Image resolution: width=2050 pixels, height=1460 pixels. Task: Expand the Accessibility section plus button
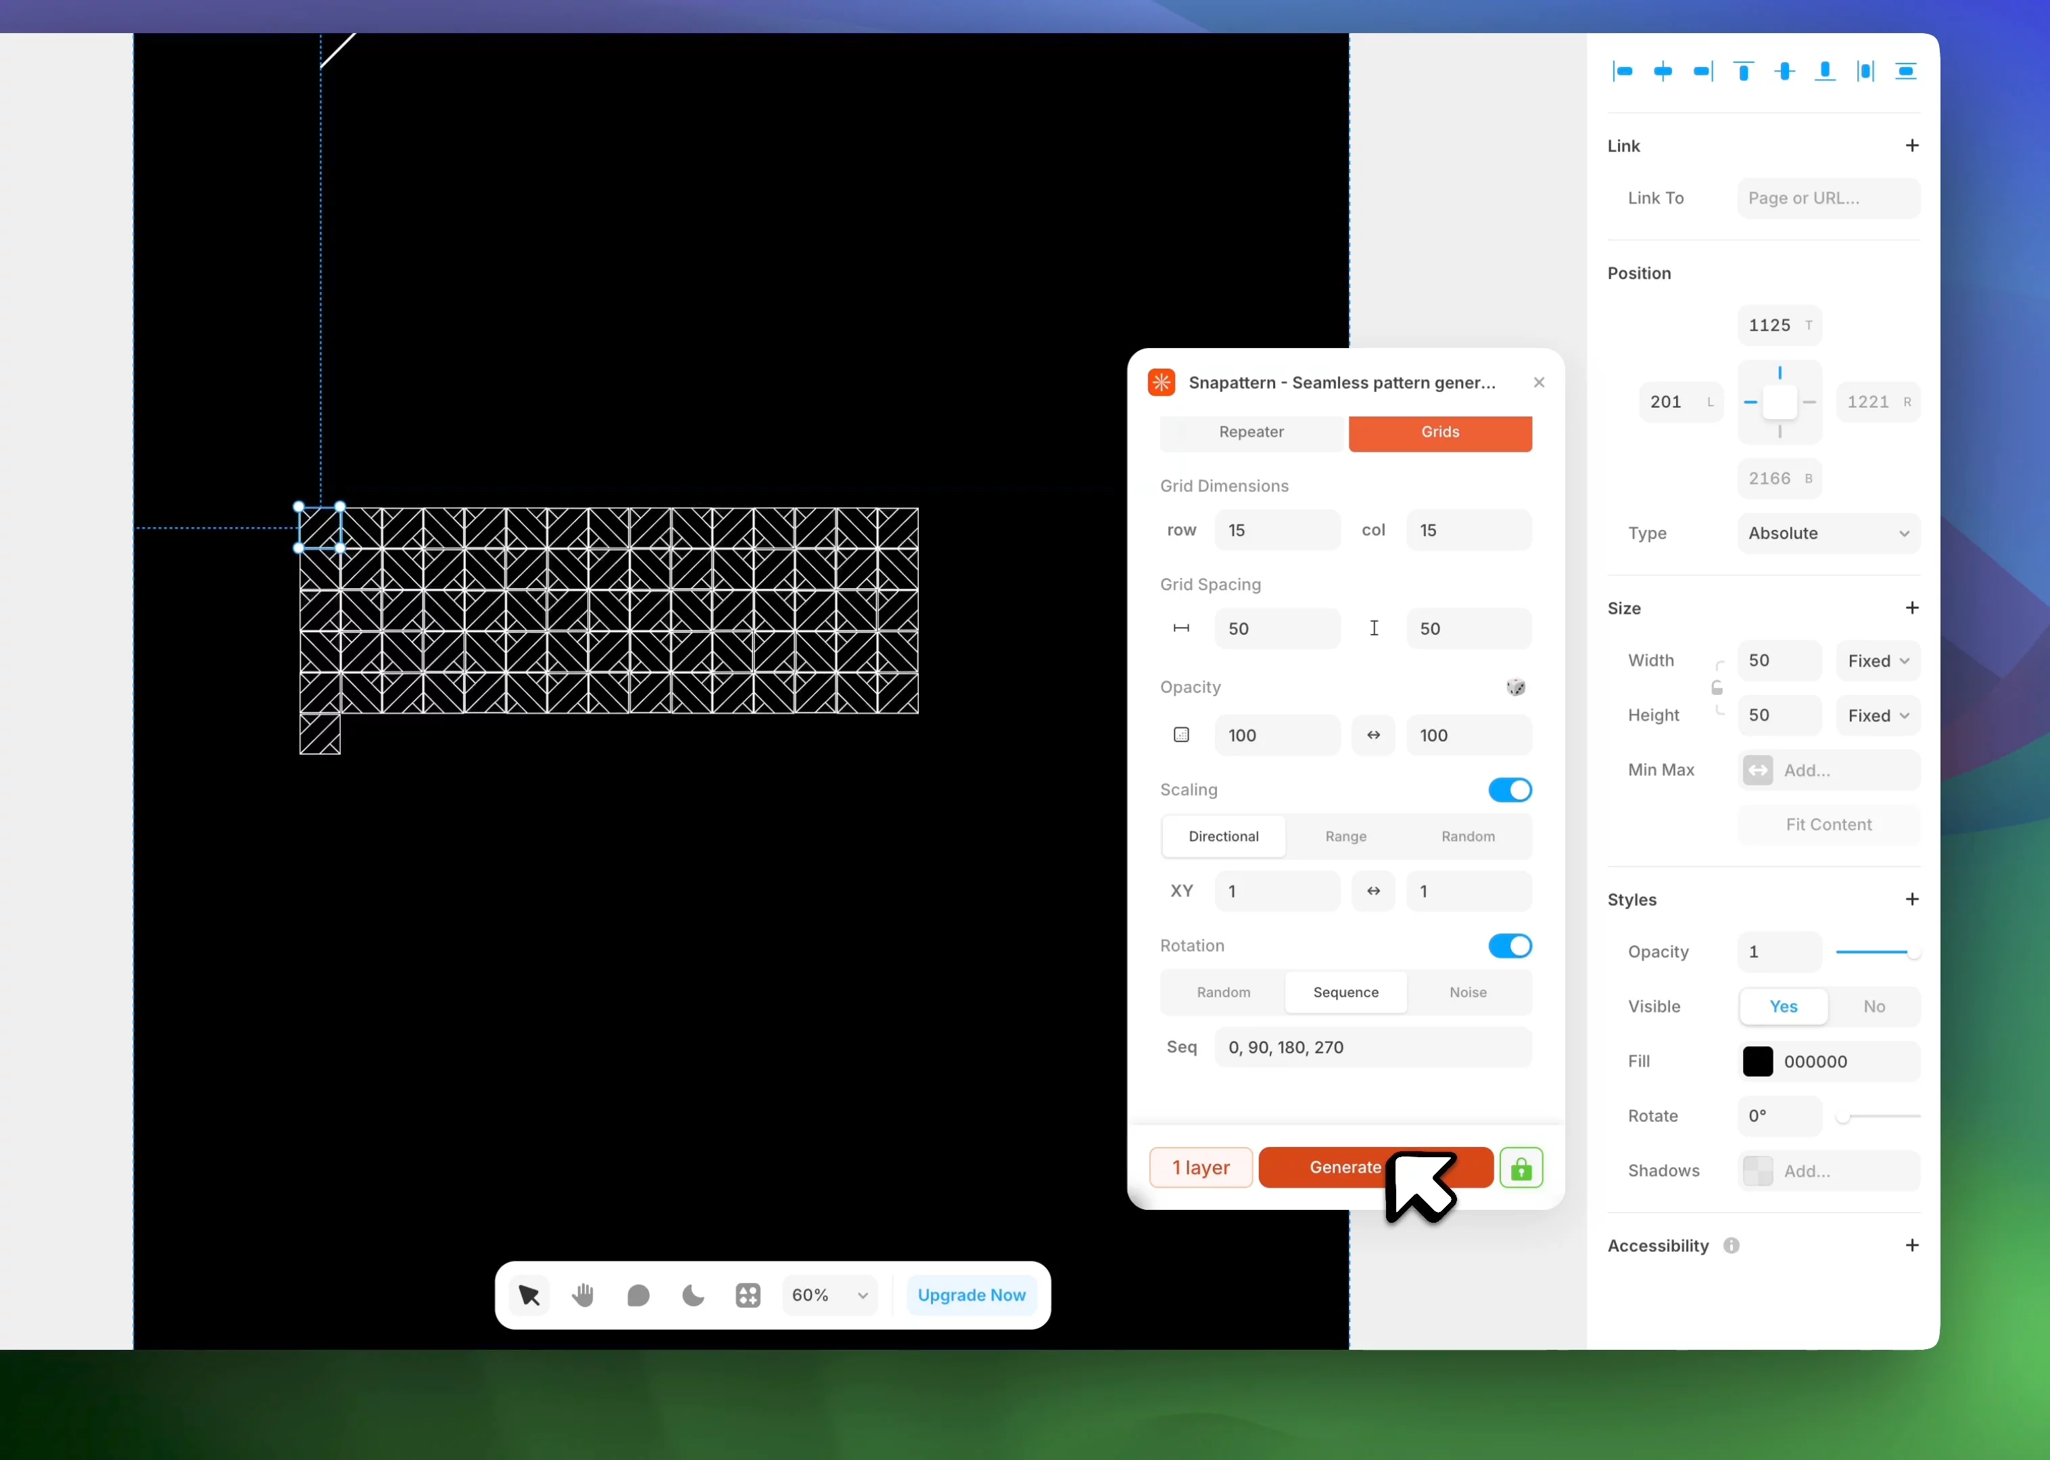coord(1911,1245)
